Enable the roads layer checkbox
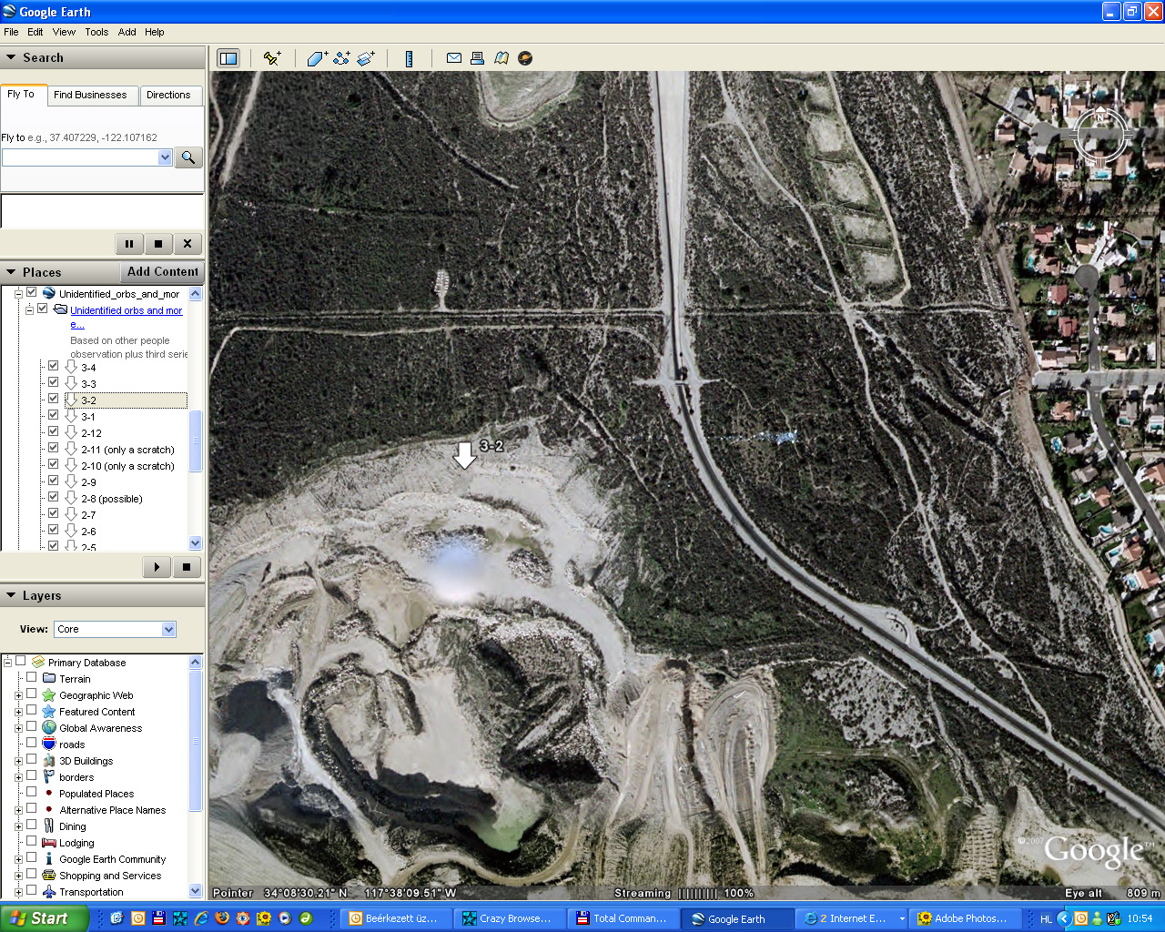1165x932 pixels. click(31, 743)
